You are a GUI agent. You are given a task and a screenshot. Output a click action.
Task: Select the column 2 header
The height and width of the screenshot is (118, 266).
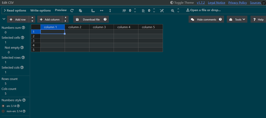77,27
